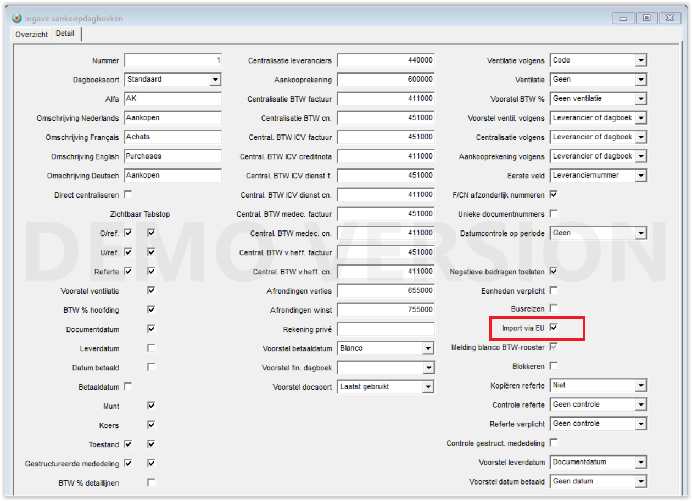Image resolution: width=692 pixels, height=501 pixels.
Task: Maximize the Ingave aankoopdagboeken window
Action: pos(646,18)
